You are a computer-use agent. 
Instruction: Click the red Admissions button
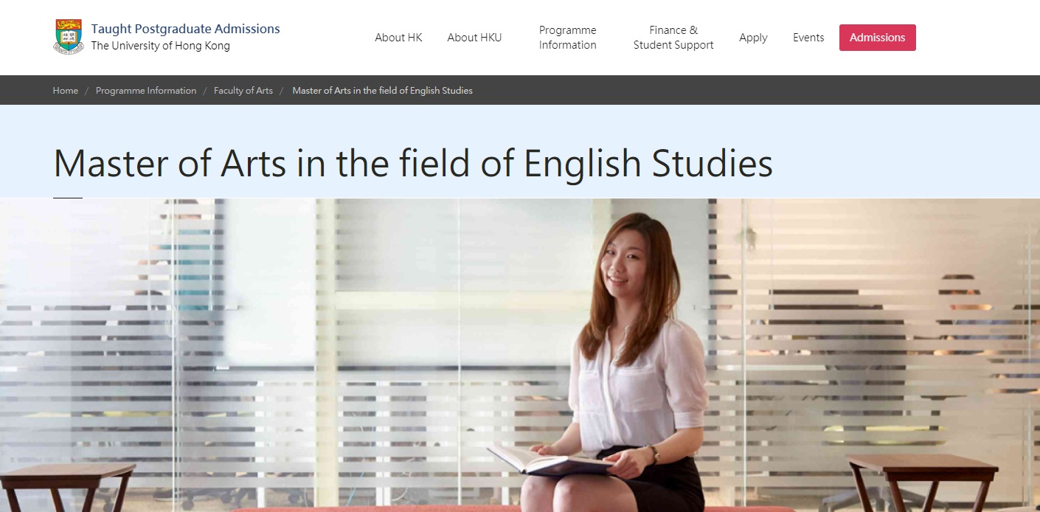pyautogui.click(x=878, y=38)
